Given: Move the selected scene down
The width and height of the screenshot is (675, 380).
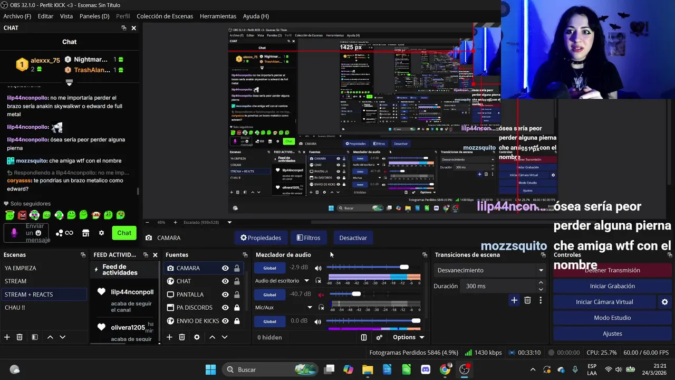Looking at the screenshot, I should pyautogui.click(x=62, y=337).
